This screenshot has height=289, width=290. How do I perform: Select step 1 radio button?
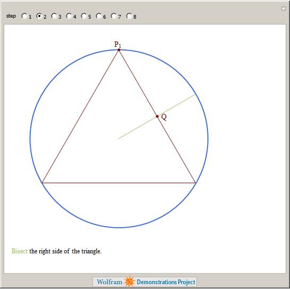[x=24, y=16]
